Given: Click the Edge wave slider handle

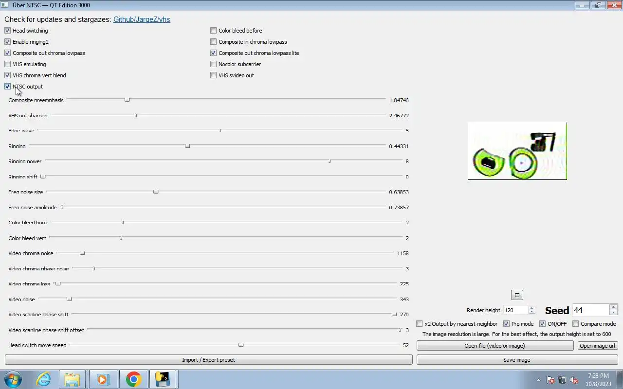Looking at the screenshot, I should 220,130.
